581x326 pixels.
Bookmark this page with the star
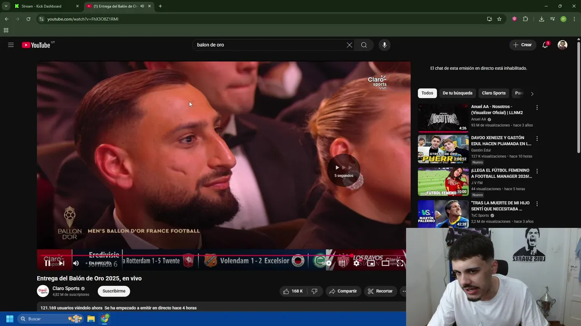(x=499, y=19)
